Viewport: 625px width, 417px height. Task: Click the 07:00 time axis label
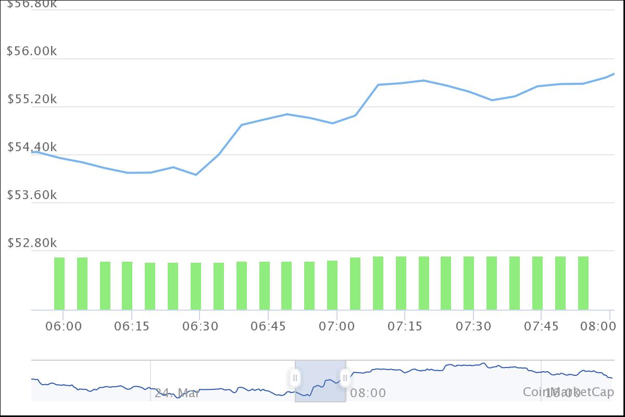click(337, 326)
